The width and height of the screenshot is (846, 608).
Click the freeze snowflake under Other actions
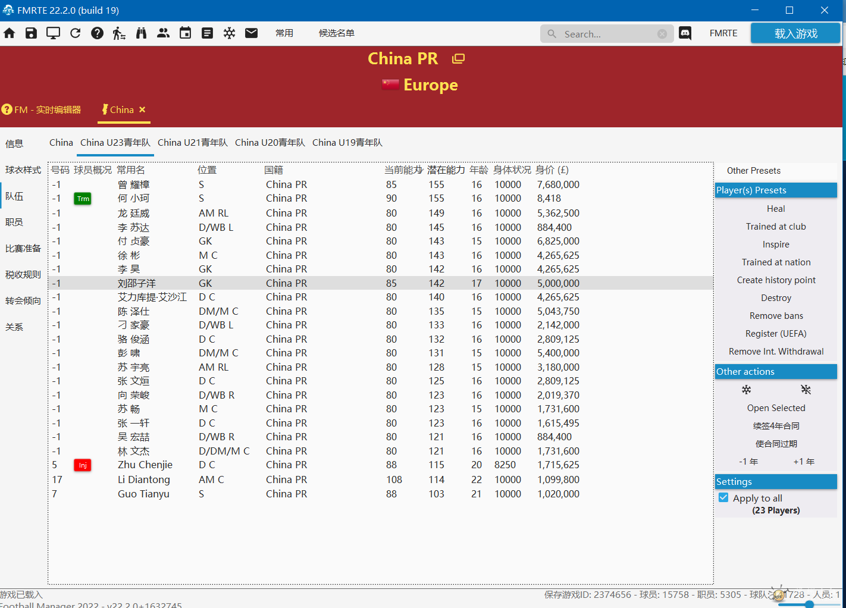tap(746, 390)
